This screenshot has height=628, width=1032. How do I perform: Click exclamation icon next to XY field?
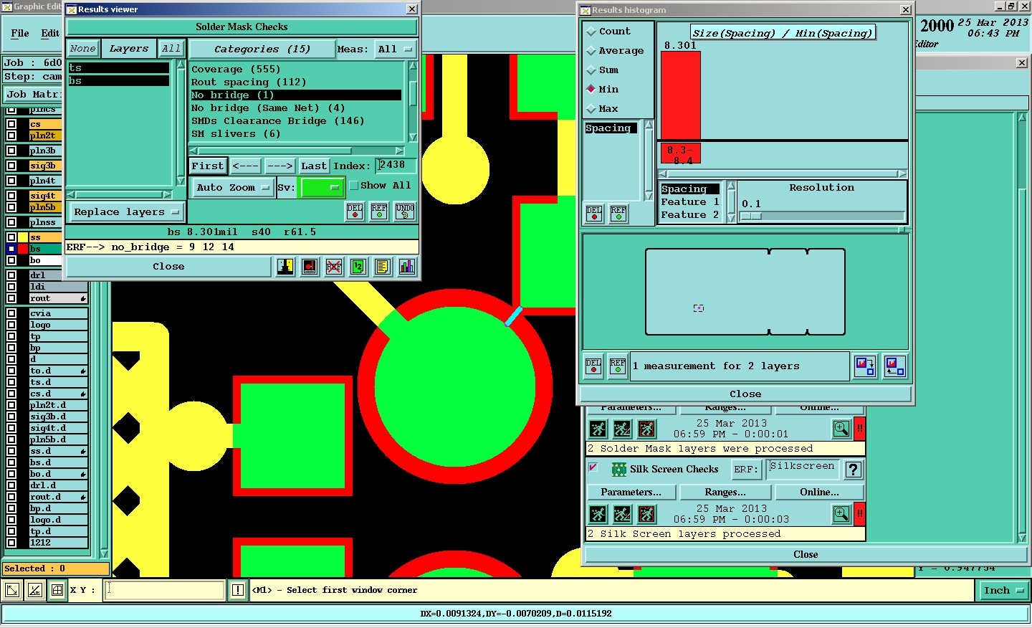coord(238,590)
